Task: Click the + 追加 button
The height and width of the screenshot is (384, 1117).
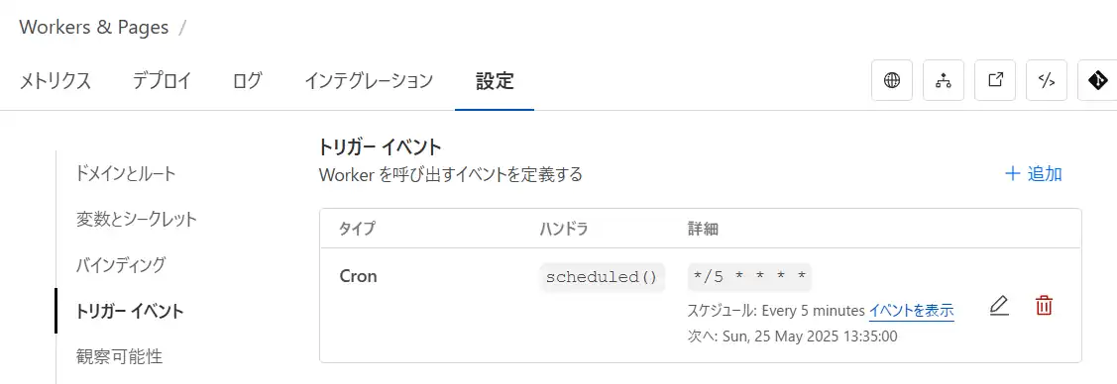Action: pos(1033,173)
